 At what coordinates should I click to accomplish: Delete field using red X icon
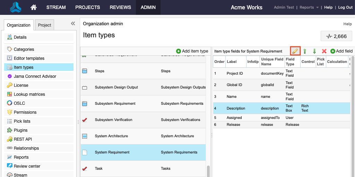(x=324, y=51)
